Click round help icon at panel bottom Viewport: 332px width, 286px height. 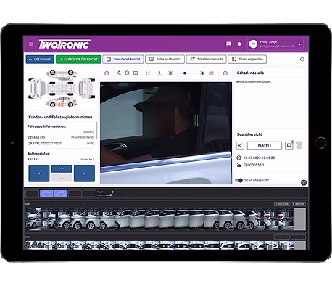pos(304,183)
